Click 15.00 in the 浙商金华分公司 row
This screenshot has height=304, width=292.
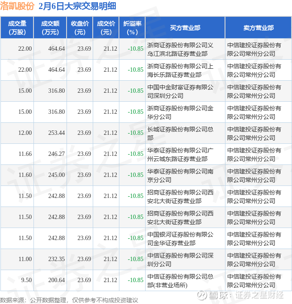(25, 112)
